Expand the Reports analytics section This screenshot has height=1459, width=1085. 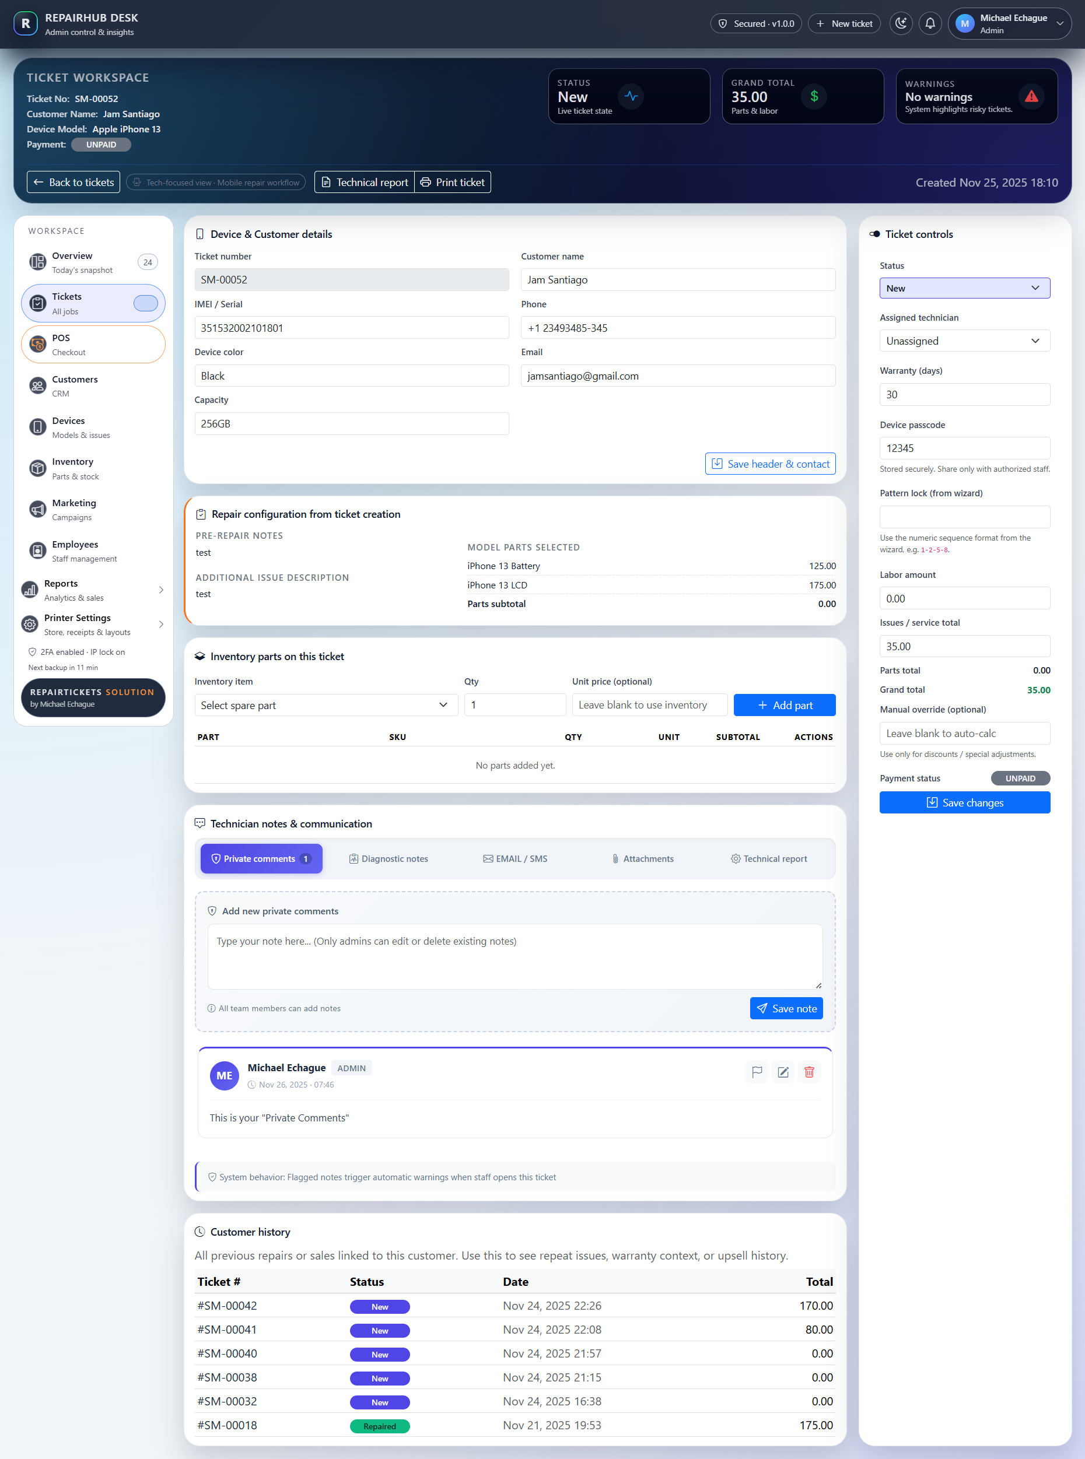92,589
